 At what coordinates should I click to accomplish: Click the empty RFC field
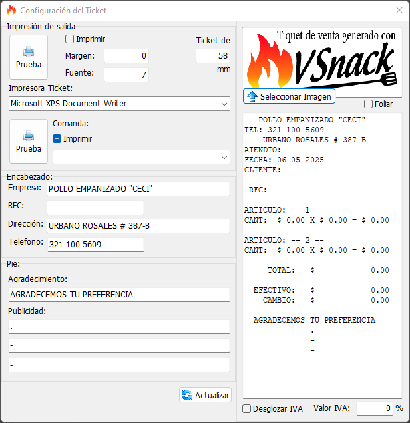pos(95,208)
